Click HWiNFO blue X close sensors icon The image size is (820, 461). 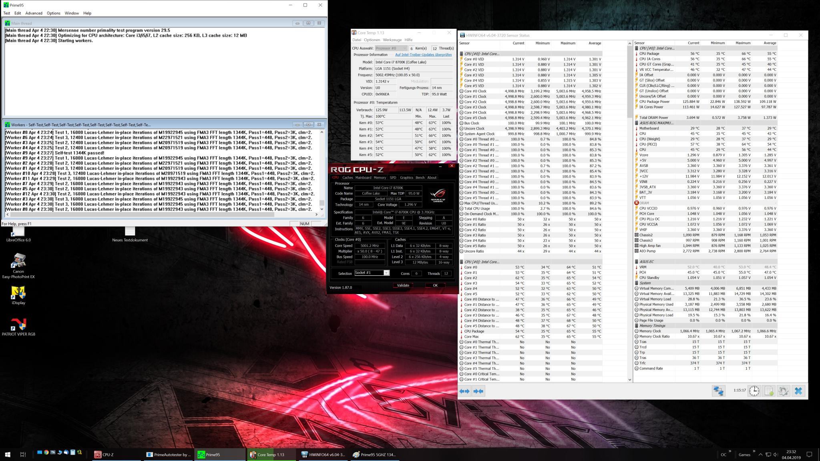point(798,391)
